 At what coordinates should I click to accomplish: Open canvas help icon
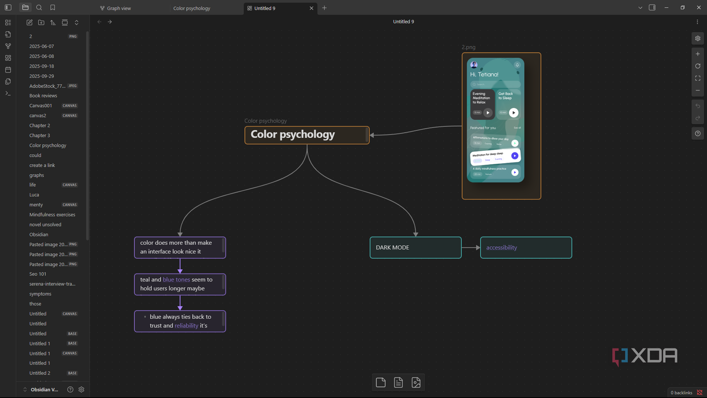(x=698, y=134)
